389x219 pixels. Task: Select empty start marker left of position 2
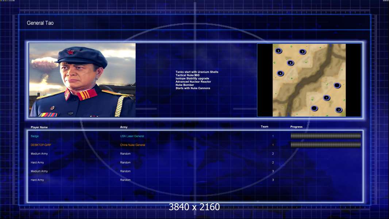click(314, 108)
